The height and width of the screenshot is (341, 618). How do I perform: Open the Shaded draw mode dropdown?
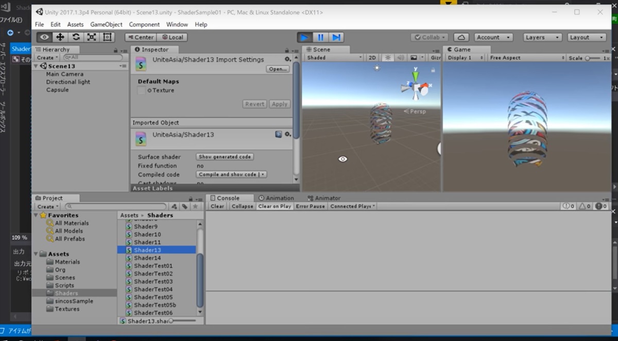point(334,58)
